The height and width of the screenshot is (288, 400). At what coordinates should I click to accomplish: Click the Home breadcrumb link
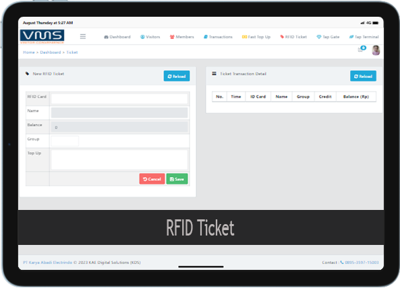tap(29, 52)
